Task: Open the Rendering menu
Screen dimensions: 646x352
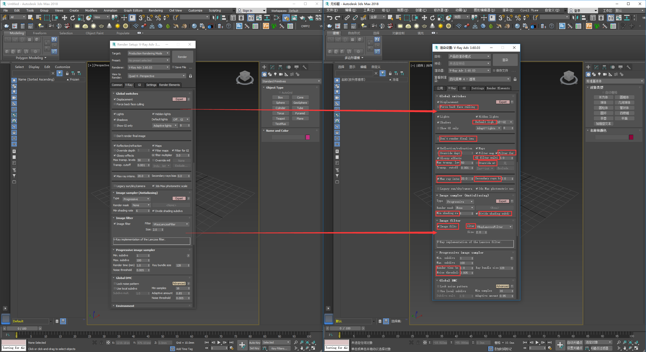Action: (x=155, y=10)
